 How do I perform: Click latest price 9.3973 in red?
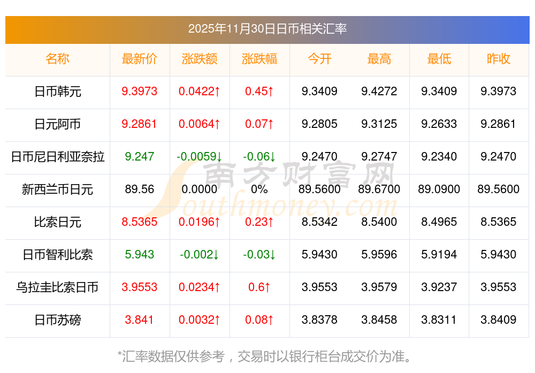tap(140, 91)
